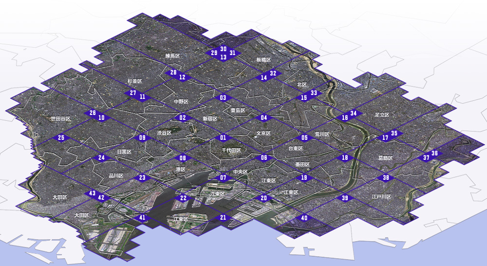
Task: Select tile marker 12
Action: [x=182, y=77]
